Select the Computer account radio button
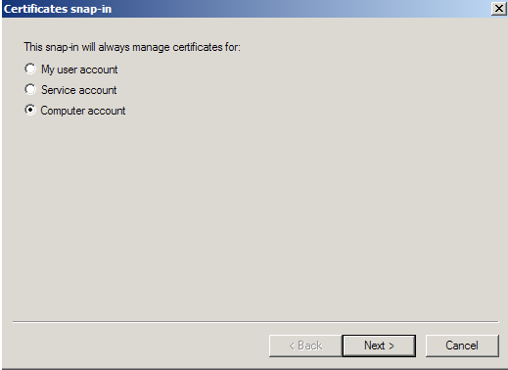 click(30, 110)
